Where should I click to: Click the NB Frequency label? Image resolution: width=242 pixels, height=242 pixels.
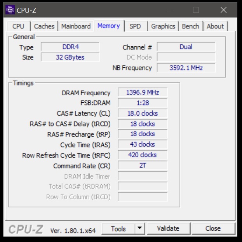pos(132,68)
